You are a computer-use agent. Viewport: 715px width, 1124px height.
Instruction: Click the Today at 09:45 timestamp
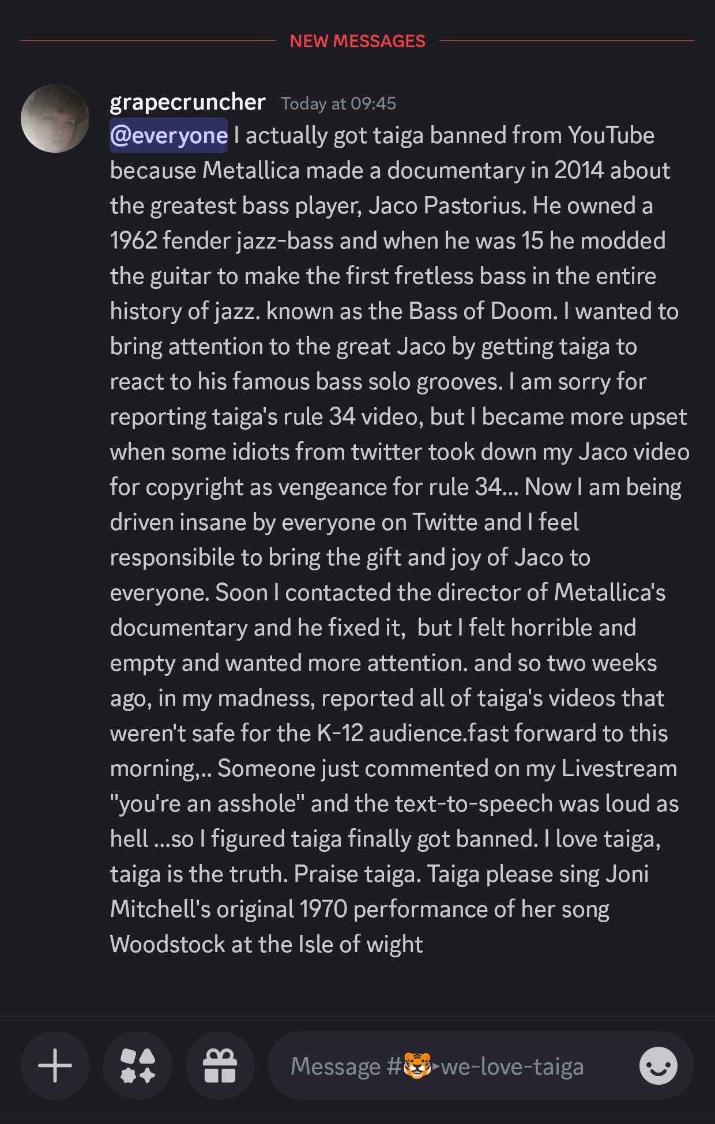(338, 103)
